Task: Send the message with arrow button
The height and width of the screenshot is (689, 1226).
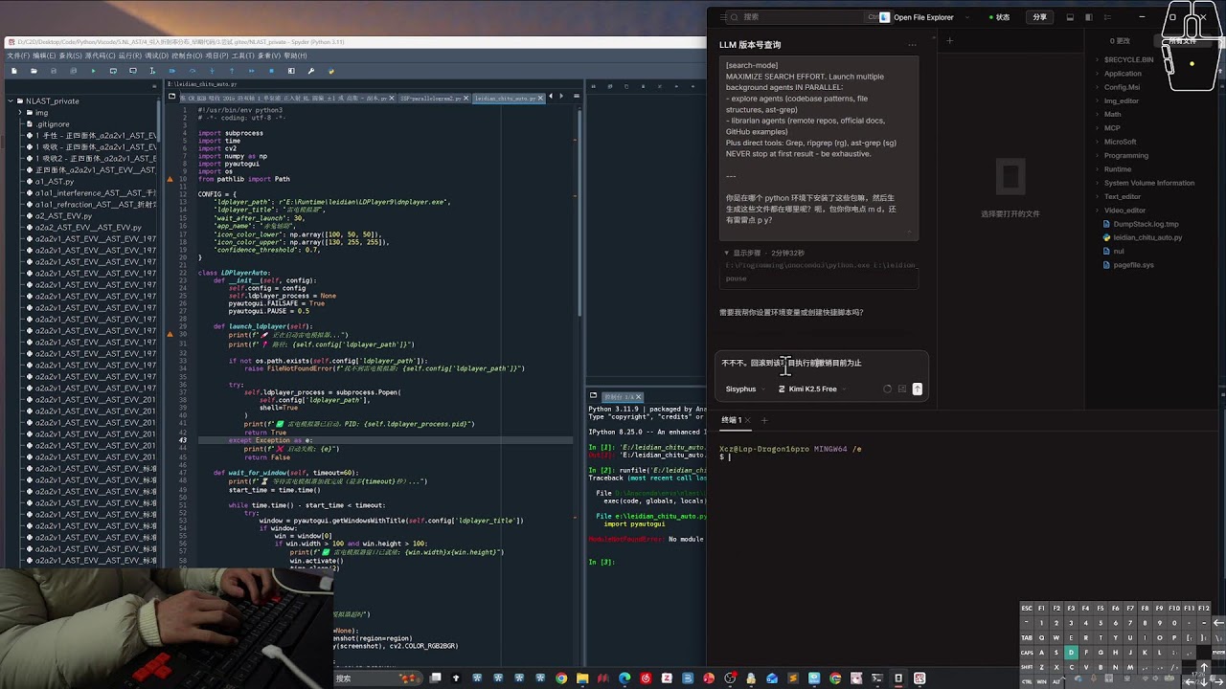Action: (917, 389)
